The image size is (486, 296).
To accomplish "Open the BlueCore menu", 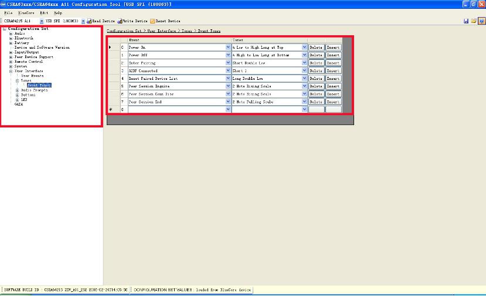I will point(25,12).
